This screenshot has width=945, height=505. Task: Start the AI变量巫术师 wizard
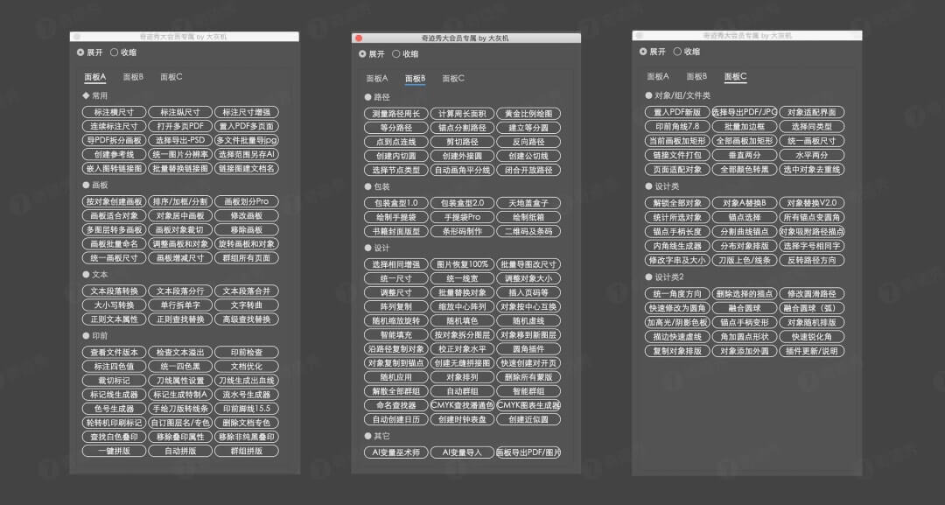[x=395, y=452]
